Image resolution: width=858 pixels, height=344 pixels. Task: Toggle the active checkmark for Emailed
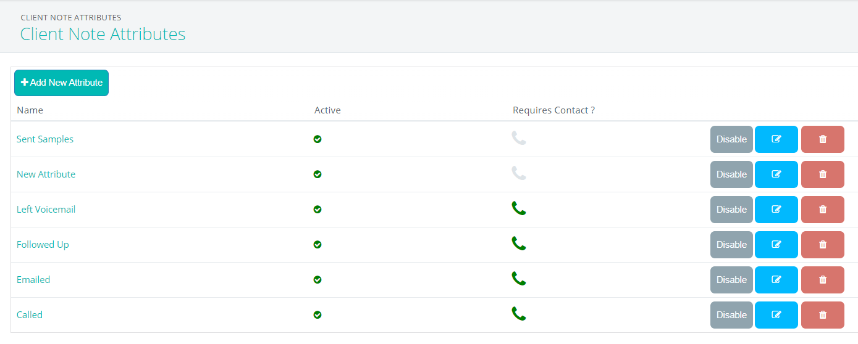pyautogui.click(x=318, y=280)
